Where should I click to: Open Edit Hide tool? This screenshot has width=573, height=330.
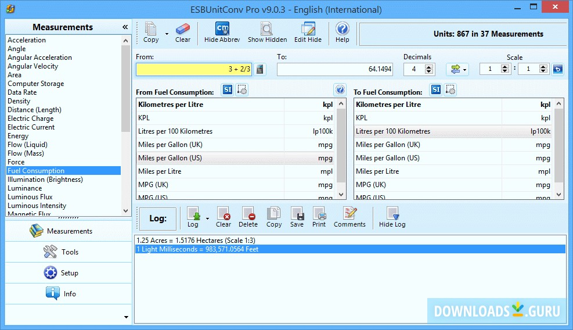point(308,32)
